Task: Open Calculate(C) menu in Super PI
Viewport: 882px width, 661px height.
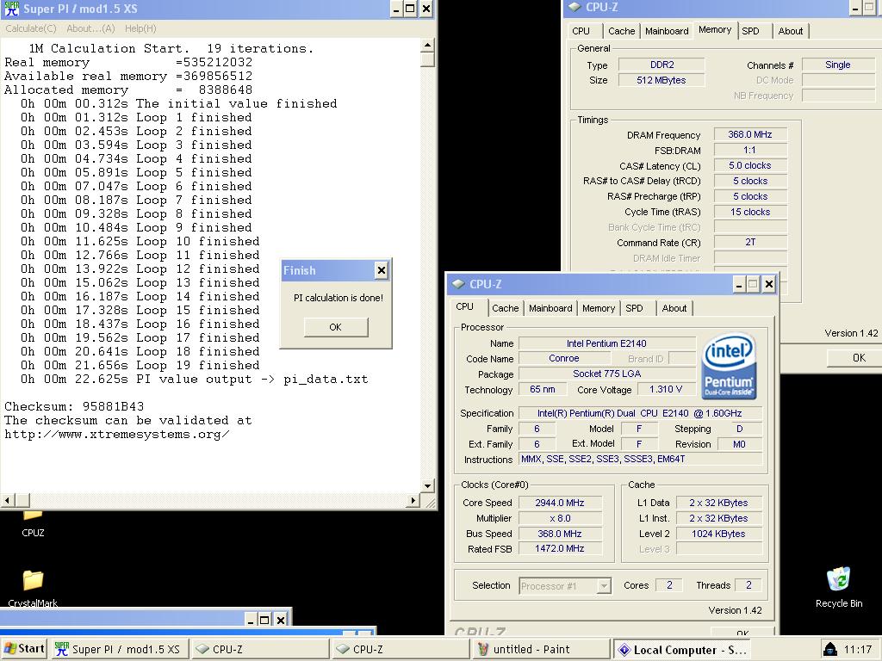Action: (31, 28)
